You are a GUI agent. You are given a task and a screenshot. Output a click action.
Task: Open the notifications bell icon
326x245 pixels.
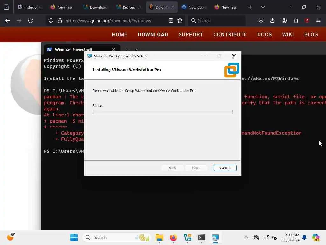click(305, 237)
